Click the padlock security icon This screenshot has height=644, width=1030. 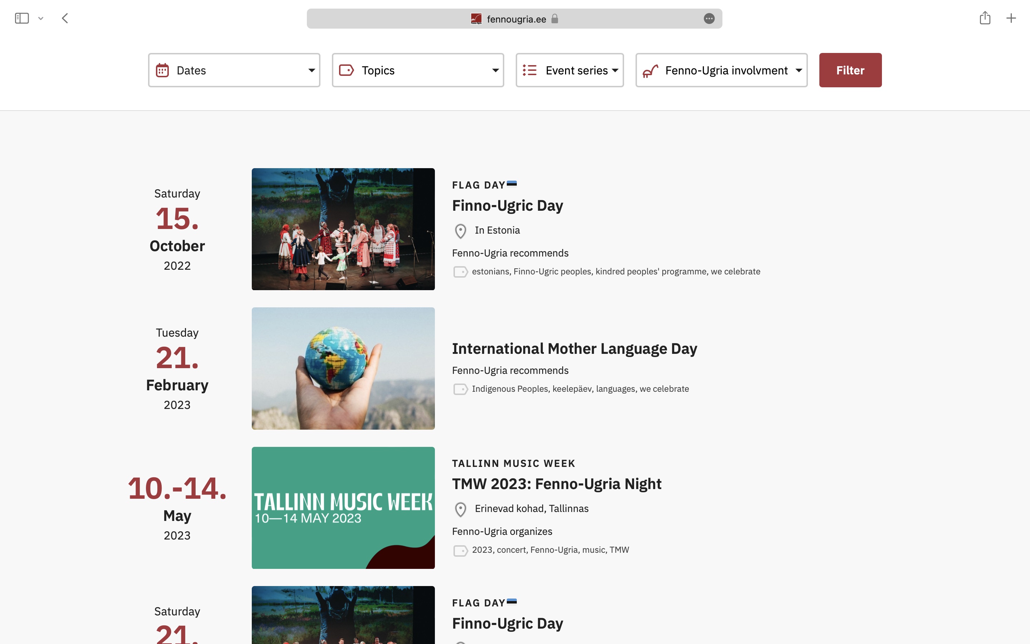pyautogui.click(x=555, y=19)
